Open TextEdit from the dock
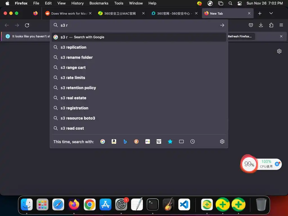The width and height of the screenshot is (288, 216). pos(137,204)
